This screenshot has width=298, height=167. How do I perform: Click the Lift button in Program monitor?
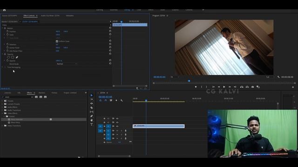click(242, 87)
